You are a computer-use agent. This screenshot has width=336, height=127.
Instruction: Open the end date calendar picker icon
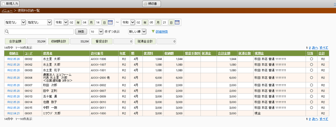pyautogui.click(x=177, y=23)
